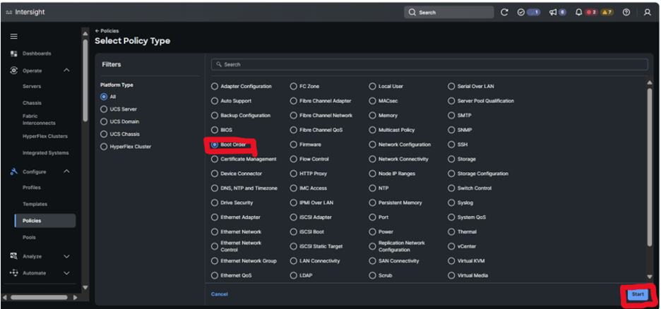The width and height of the screenshot is (661, 309).
Task: Open the announcements megaphone icon
Action: pyautogui.click(x=553, y=13)
